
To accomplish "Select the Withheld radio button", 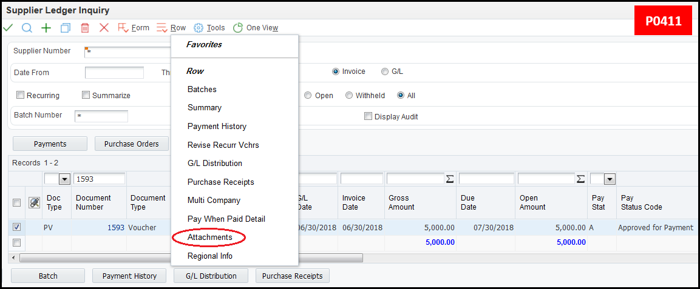I will click(348, 95).
